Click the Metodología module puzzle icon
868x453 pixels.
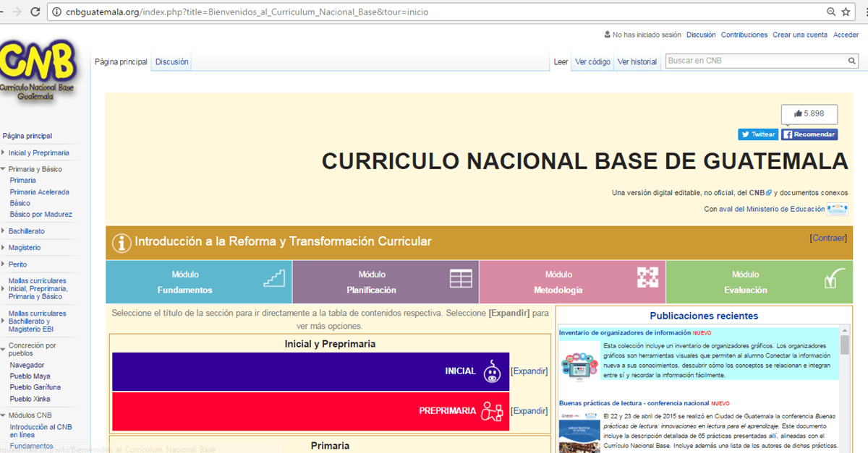647,277
